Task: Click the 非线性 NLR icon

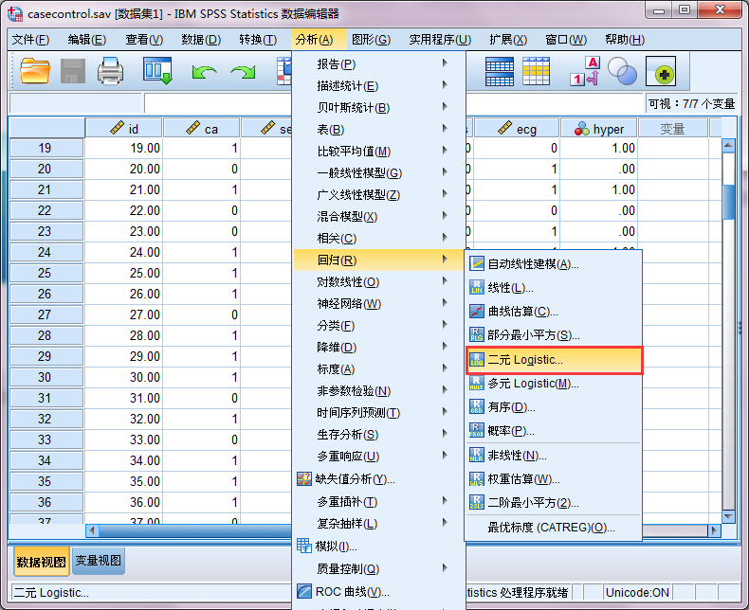Action: click(477, 456)
